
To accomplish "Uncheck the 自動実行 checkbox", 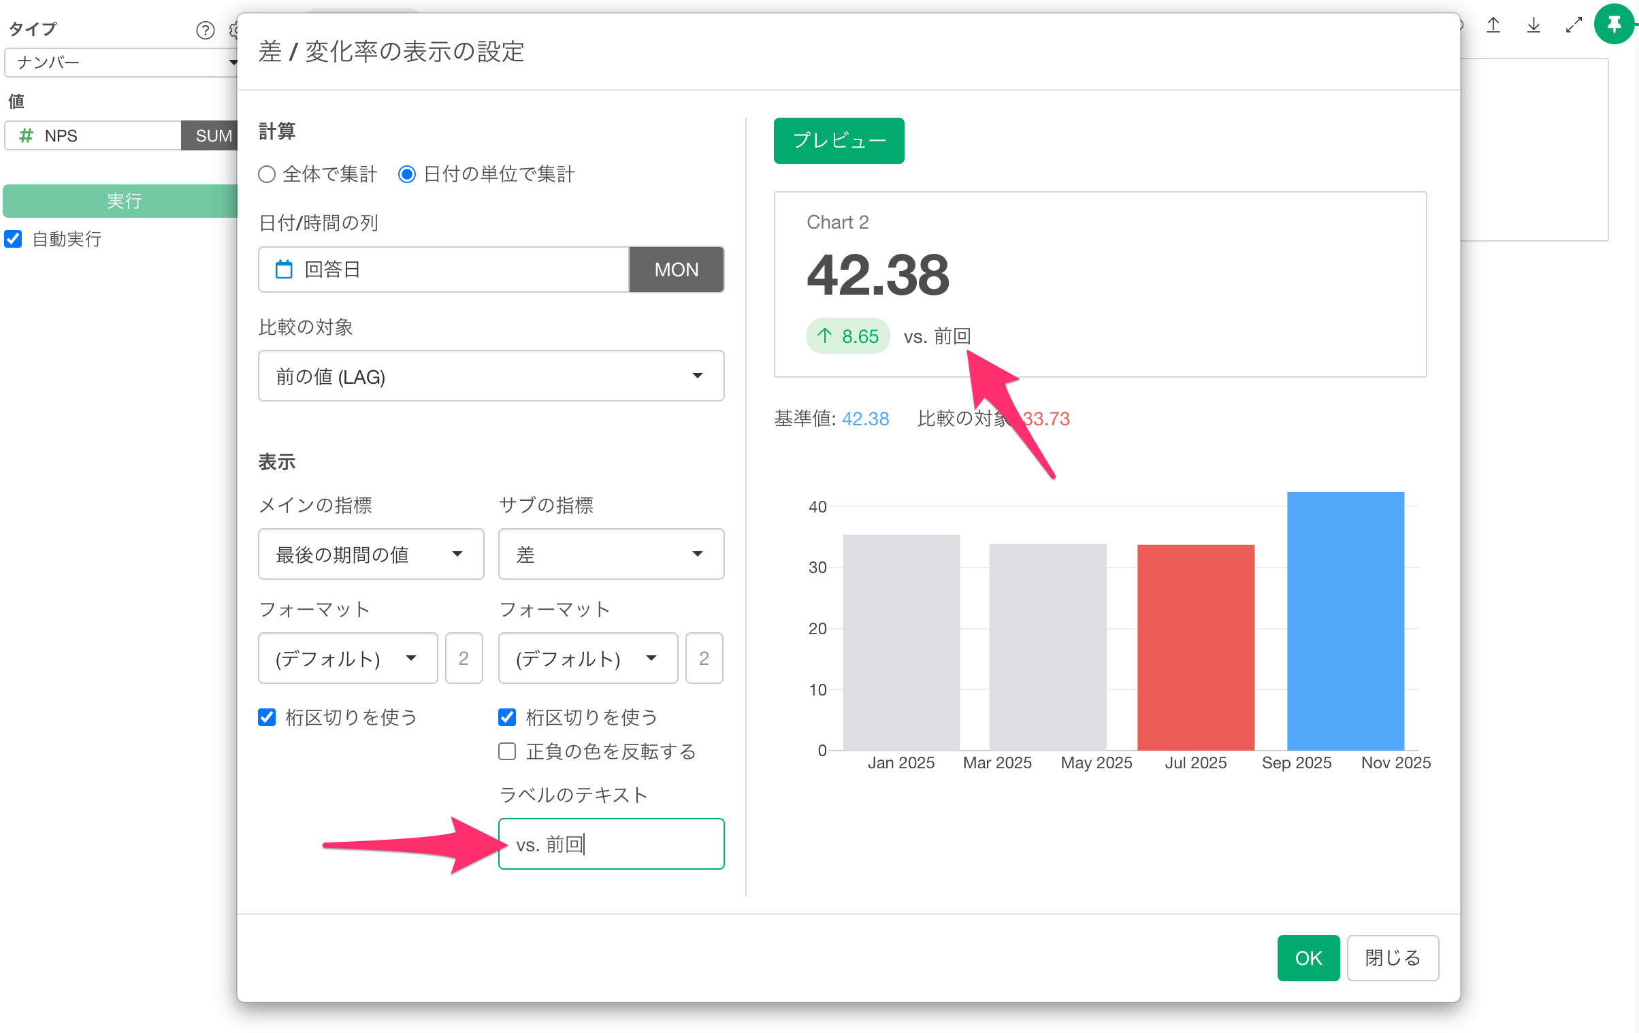I will click(14, 239).
